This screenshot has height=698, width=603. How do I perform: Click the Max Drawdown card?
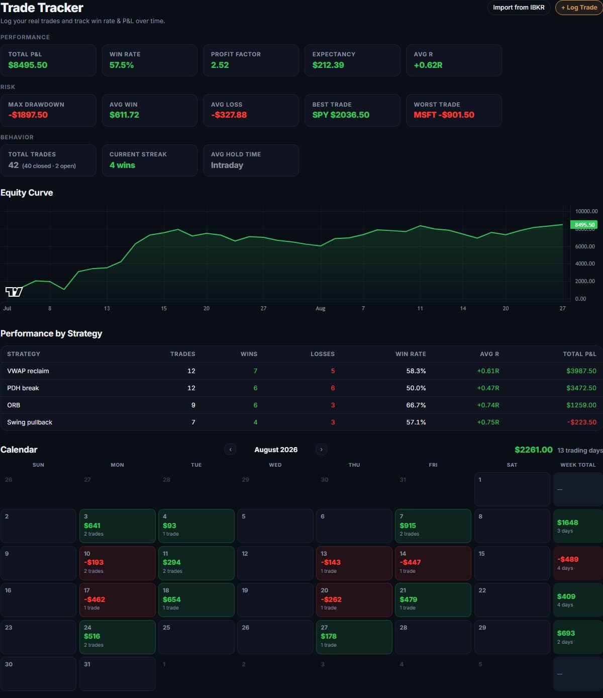[x=48, y=110]
